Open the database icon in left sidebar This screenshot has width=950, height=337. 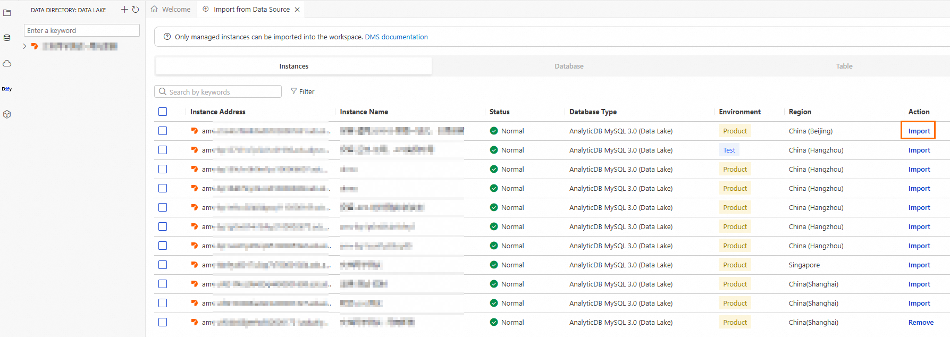(7, 38)
